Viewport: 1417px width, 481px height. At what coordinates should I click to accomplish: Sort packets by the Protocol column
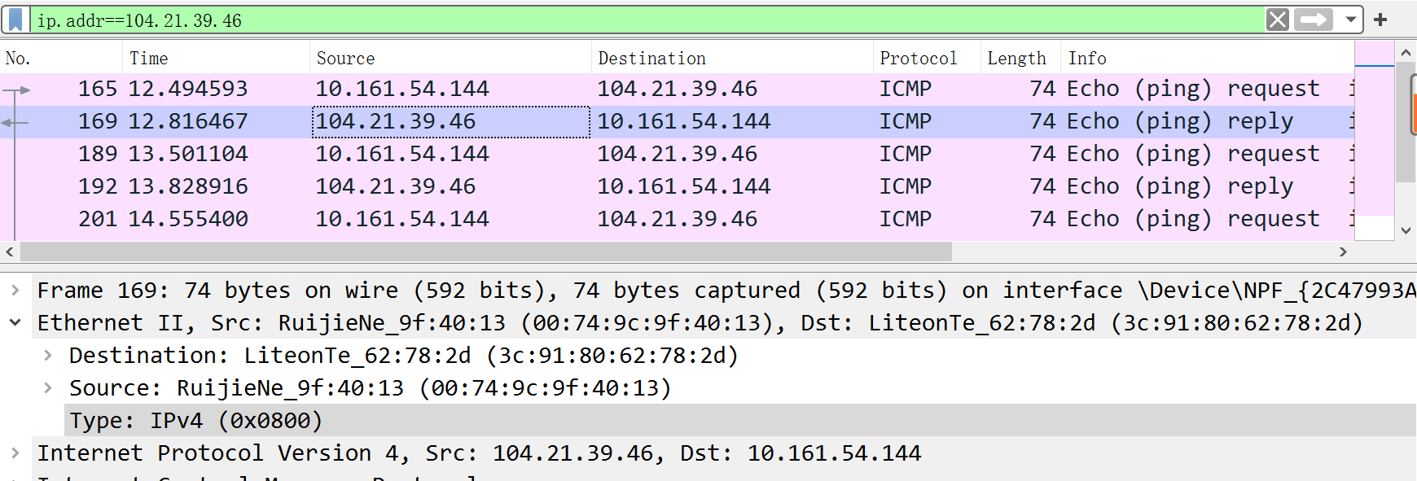click(x=917, y=57)
